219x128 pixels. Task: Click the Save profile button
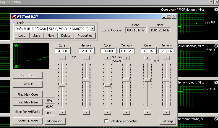37,36
